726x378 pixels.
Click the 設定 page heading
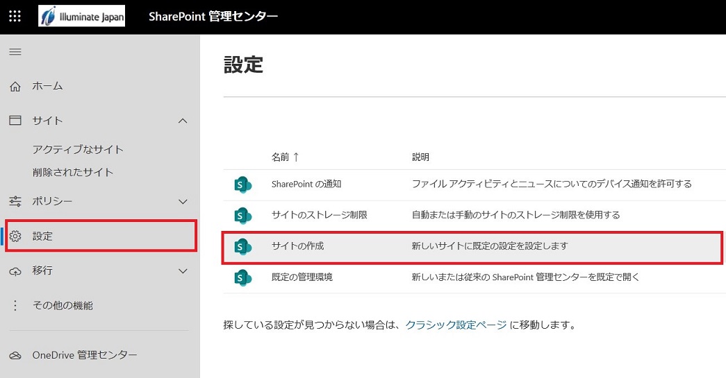pyautogui.click(x=244, y=65)
